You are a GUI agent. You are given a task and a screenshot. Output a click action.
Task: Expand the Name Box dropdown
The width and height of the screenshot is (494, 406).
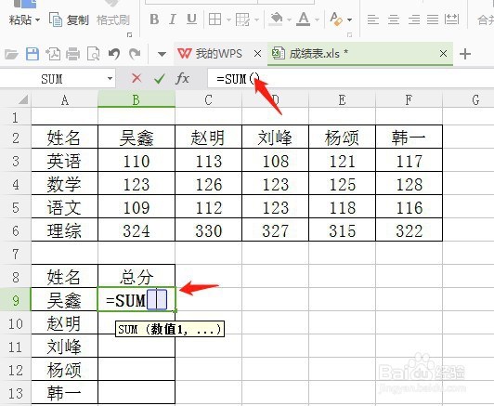point(110,78)
